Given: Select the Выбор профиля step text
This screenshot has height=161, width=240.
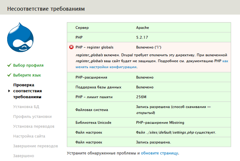Looking at the screenshot, I should pyautogui.click(x=28, y=65).
